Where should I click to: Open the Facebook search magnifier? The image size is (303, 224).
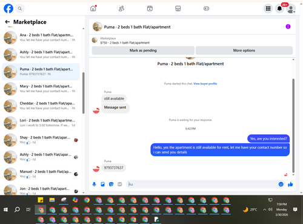tap(20, 8)
